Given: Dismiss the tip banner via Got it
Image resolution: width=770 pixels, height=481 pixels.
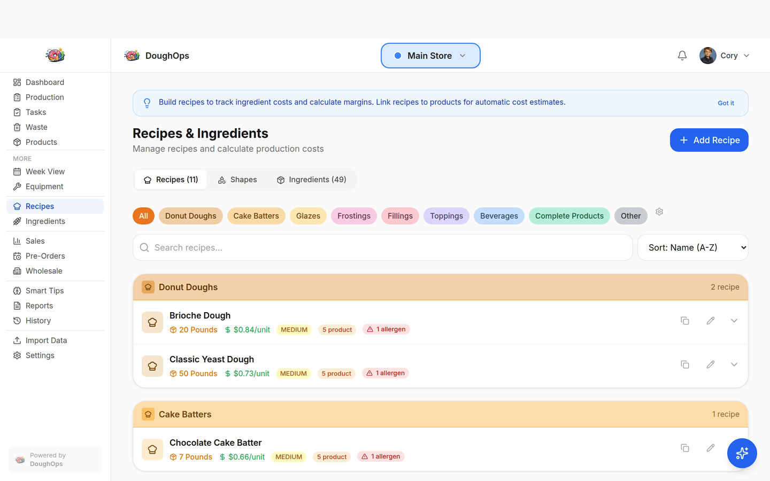Looking at the screenshot, I should [726, 103].
